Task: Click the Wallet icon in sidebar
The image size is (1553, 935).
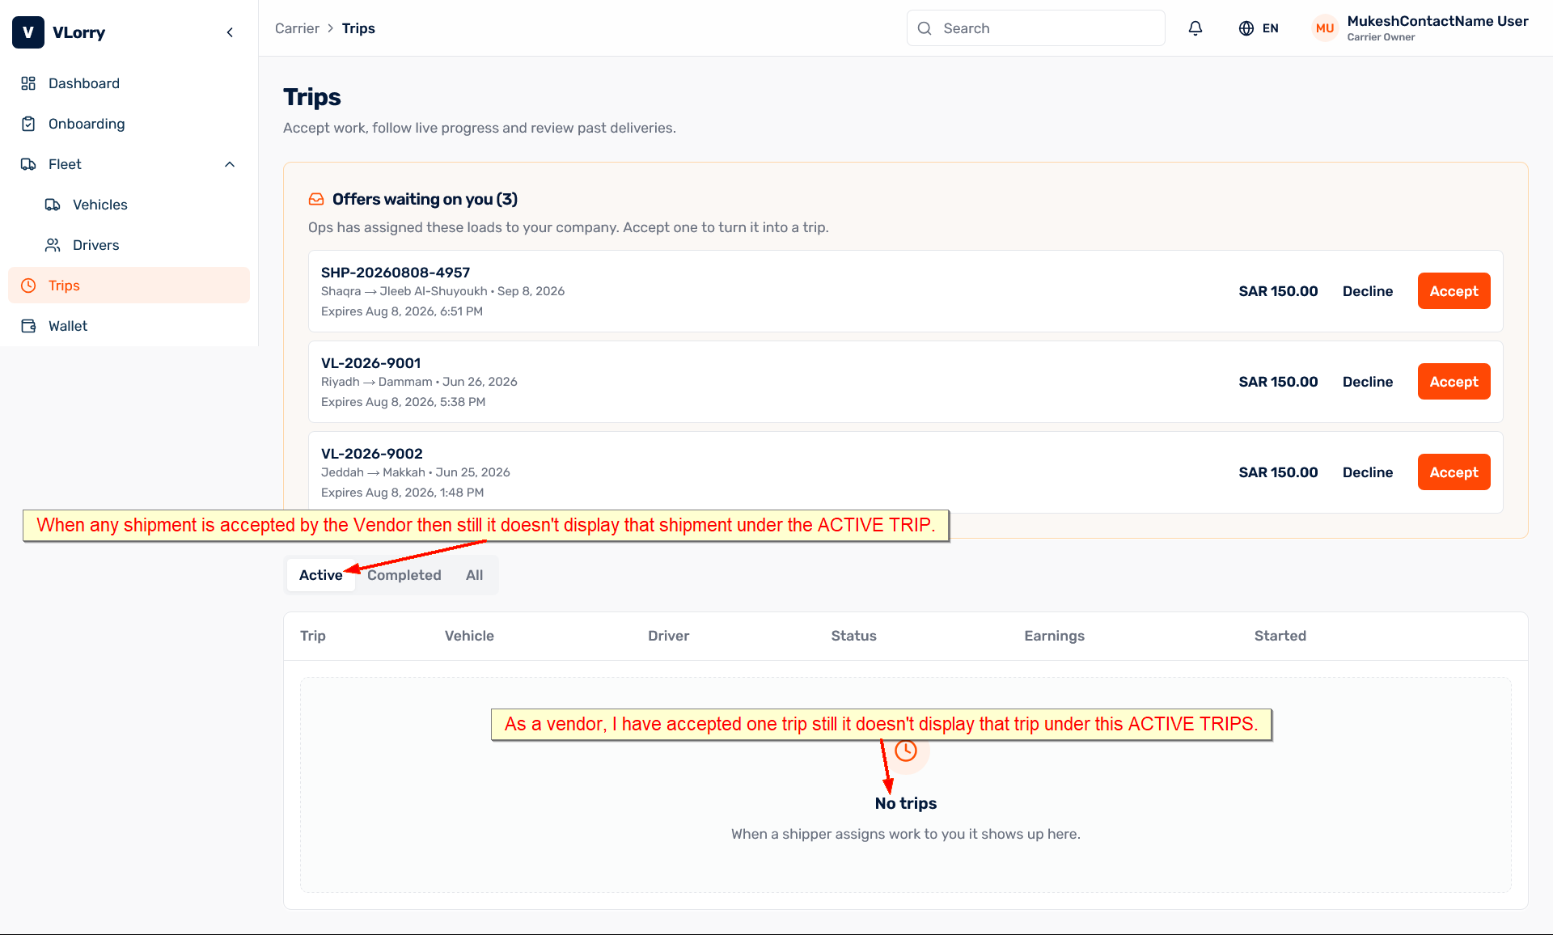Action: click(28, 326)
